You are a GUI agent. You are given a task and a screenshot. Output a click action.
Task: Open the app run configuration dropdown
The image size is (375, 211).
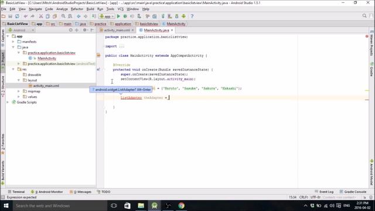[107, 16]
